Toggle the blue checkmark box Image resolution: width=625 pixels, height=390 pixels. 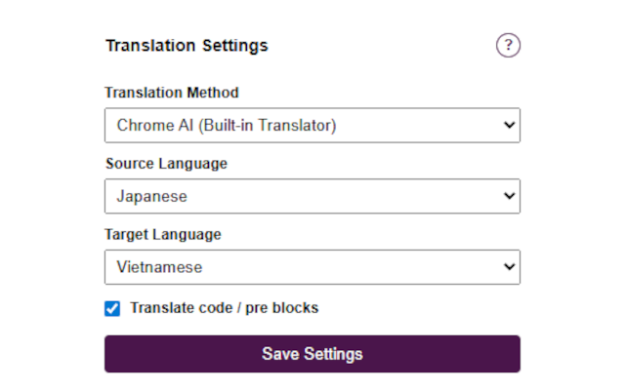click(112, 308)
